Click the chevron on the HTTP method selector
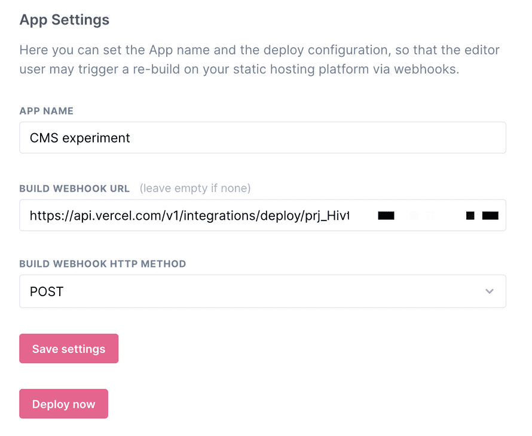532x436 pixels. click(x=490, y=291)
